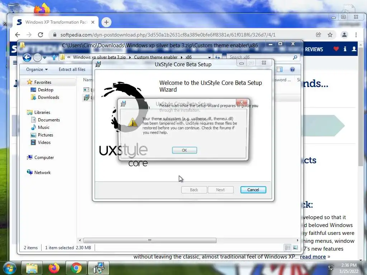The width and height of the screenshot is (367, 275).
Task: Select Favorites in Explorer navigation pane
Action: point(43,82)
